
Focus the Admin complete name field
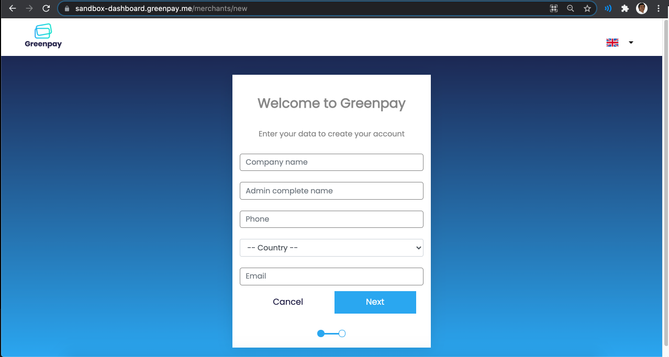coord(331,191)
